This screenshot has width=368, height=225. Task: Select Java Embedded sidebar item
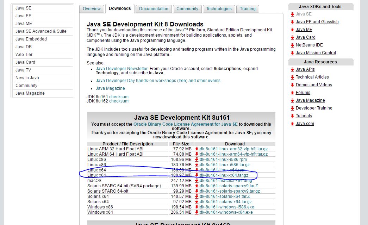43,39
